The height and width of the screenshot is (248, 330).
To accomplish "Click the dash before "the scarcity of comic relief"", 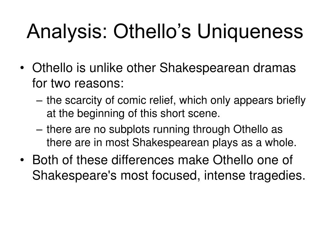I will coord(39,101).
